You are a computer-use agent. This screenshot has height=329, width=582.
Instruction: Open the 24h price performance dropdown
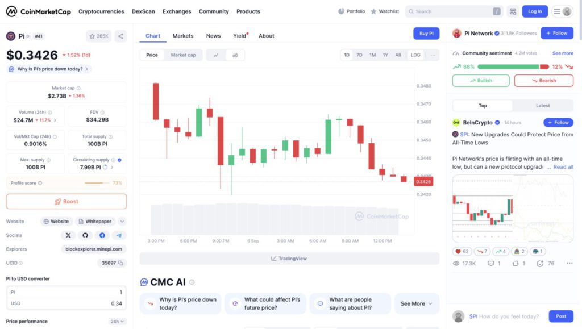point(117,322)
